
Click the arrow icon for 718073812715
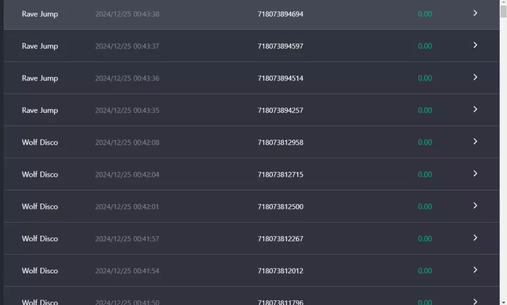[x=475, y=174]
